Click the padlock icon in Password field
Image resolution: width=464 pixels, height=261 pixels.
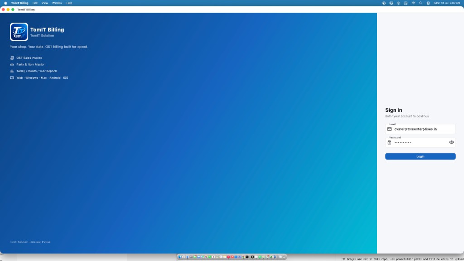point(389,142)
